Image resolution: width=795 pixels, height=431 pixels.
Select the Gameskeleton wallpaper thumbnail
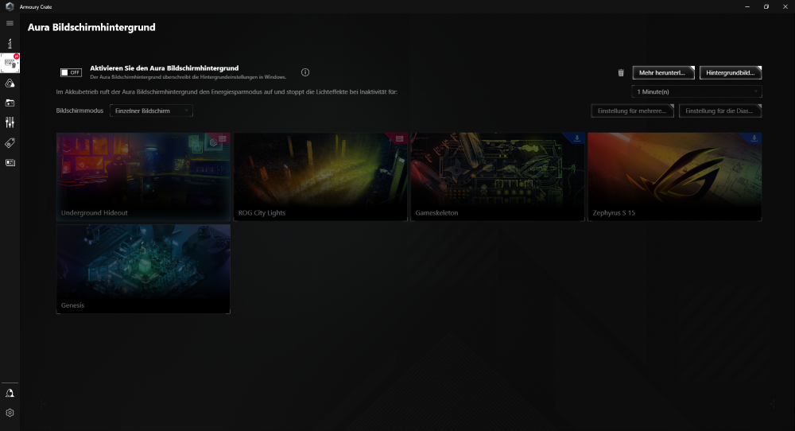coord(498,177)
